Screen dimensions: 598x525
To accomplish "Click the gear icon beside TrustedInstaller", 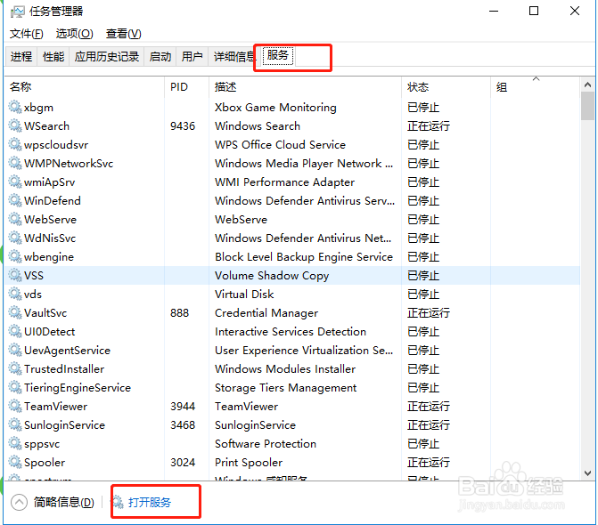I will 15,368.
